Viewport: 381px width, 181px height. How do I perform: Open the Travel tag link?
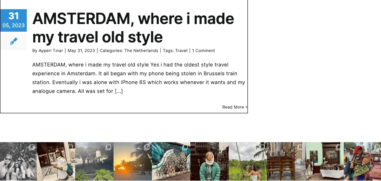tap(181, 50)
